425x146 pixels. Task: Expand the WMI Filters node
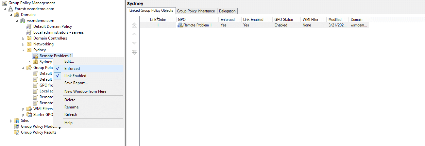click(x=23, y=109)
